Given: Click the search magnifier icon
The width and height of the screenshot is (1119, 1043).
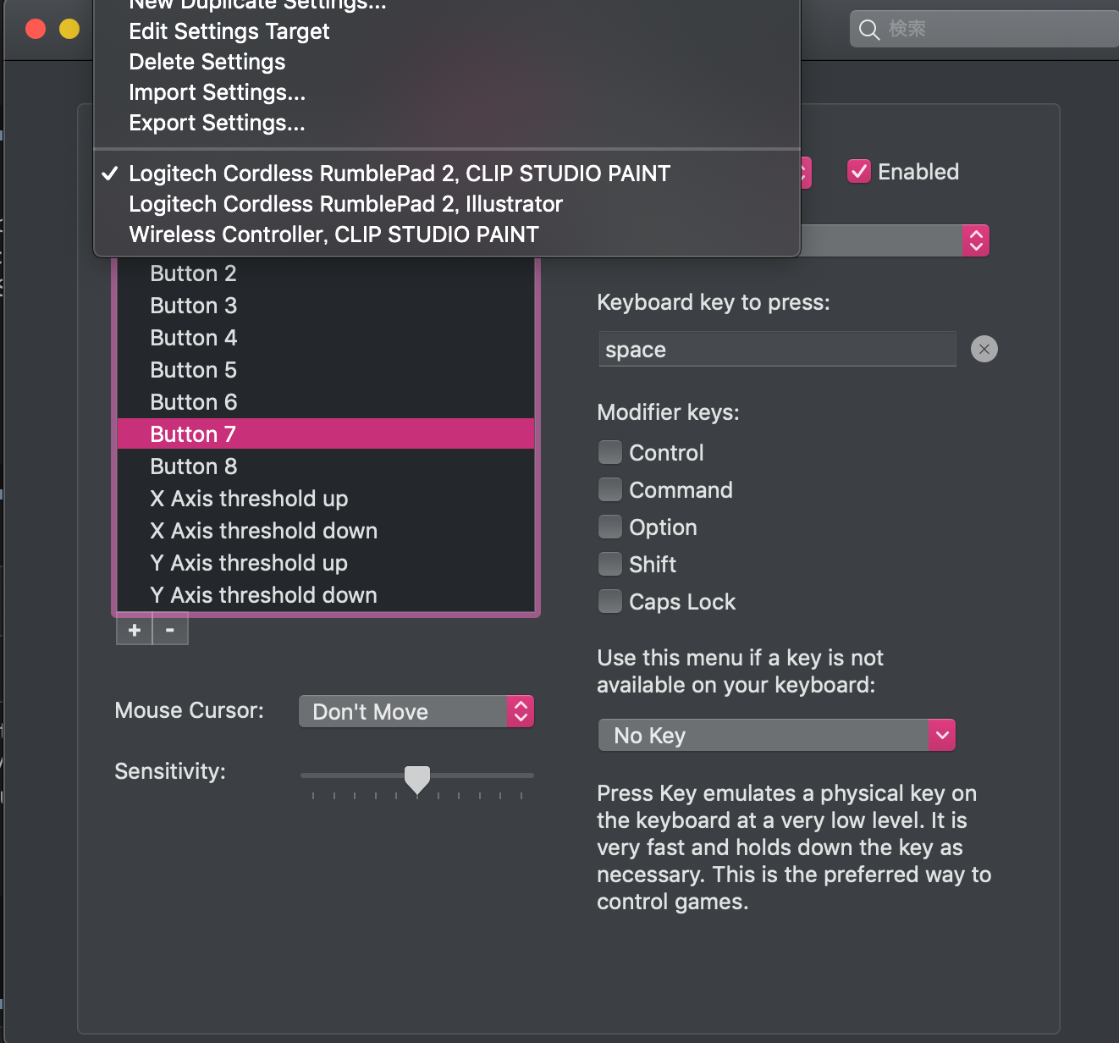Looking at the screenshot, I should 868,30.
